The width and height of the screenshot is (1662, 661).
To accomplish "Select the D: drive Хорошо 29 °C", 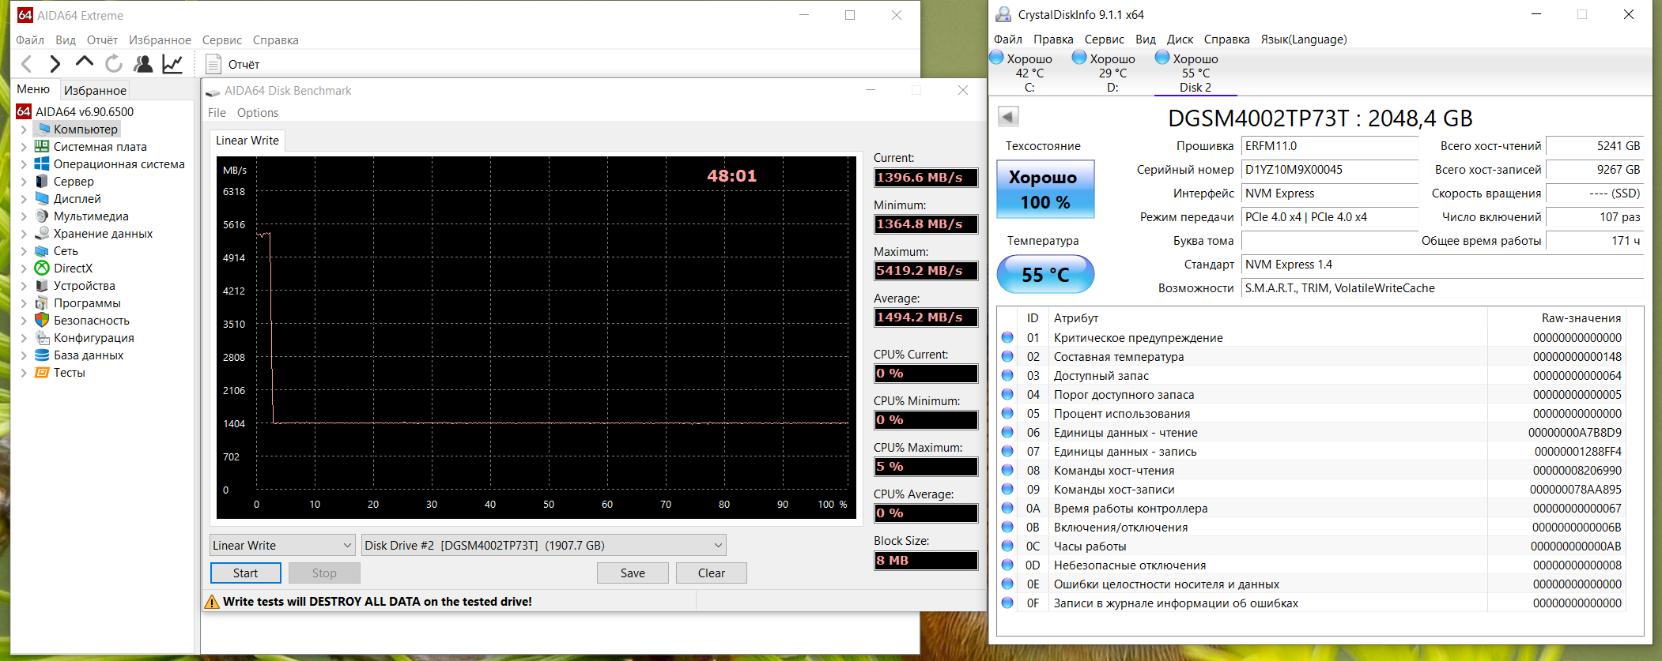I will point(1112,73).
